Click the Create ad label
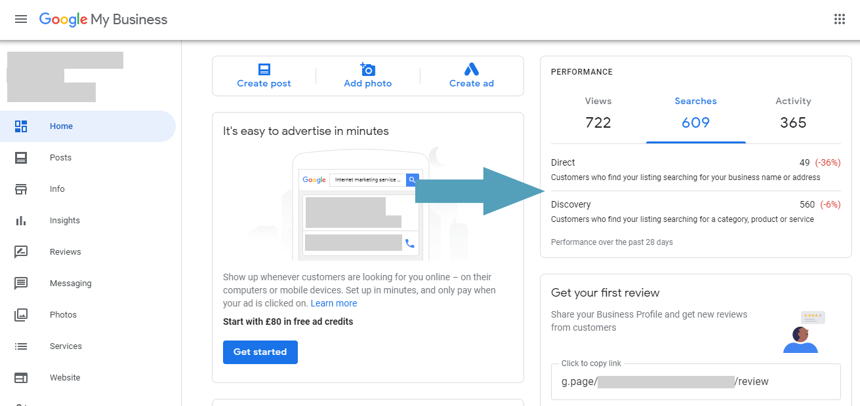Screen dimensions: 860x406 pos(472,83)
